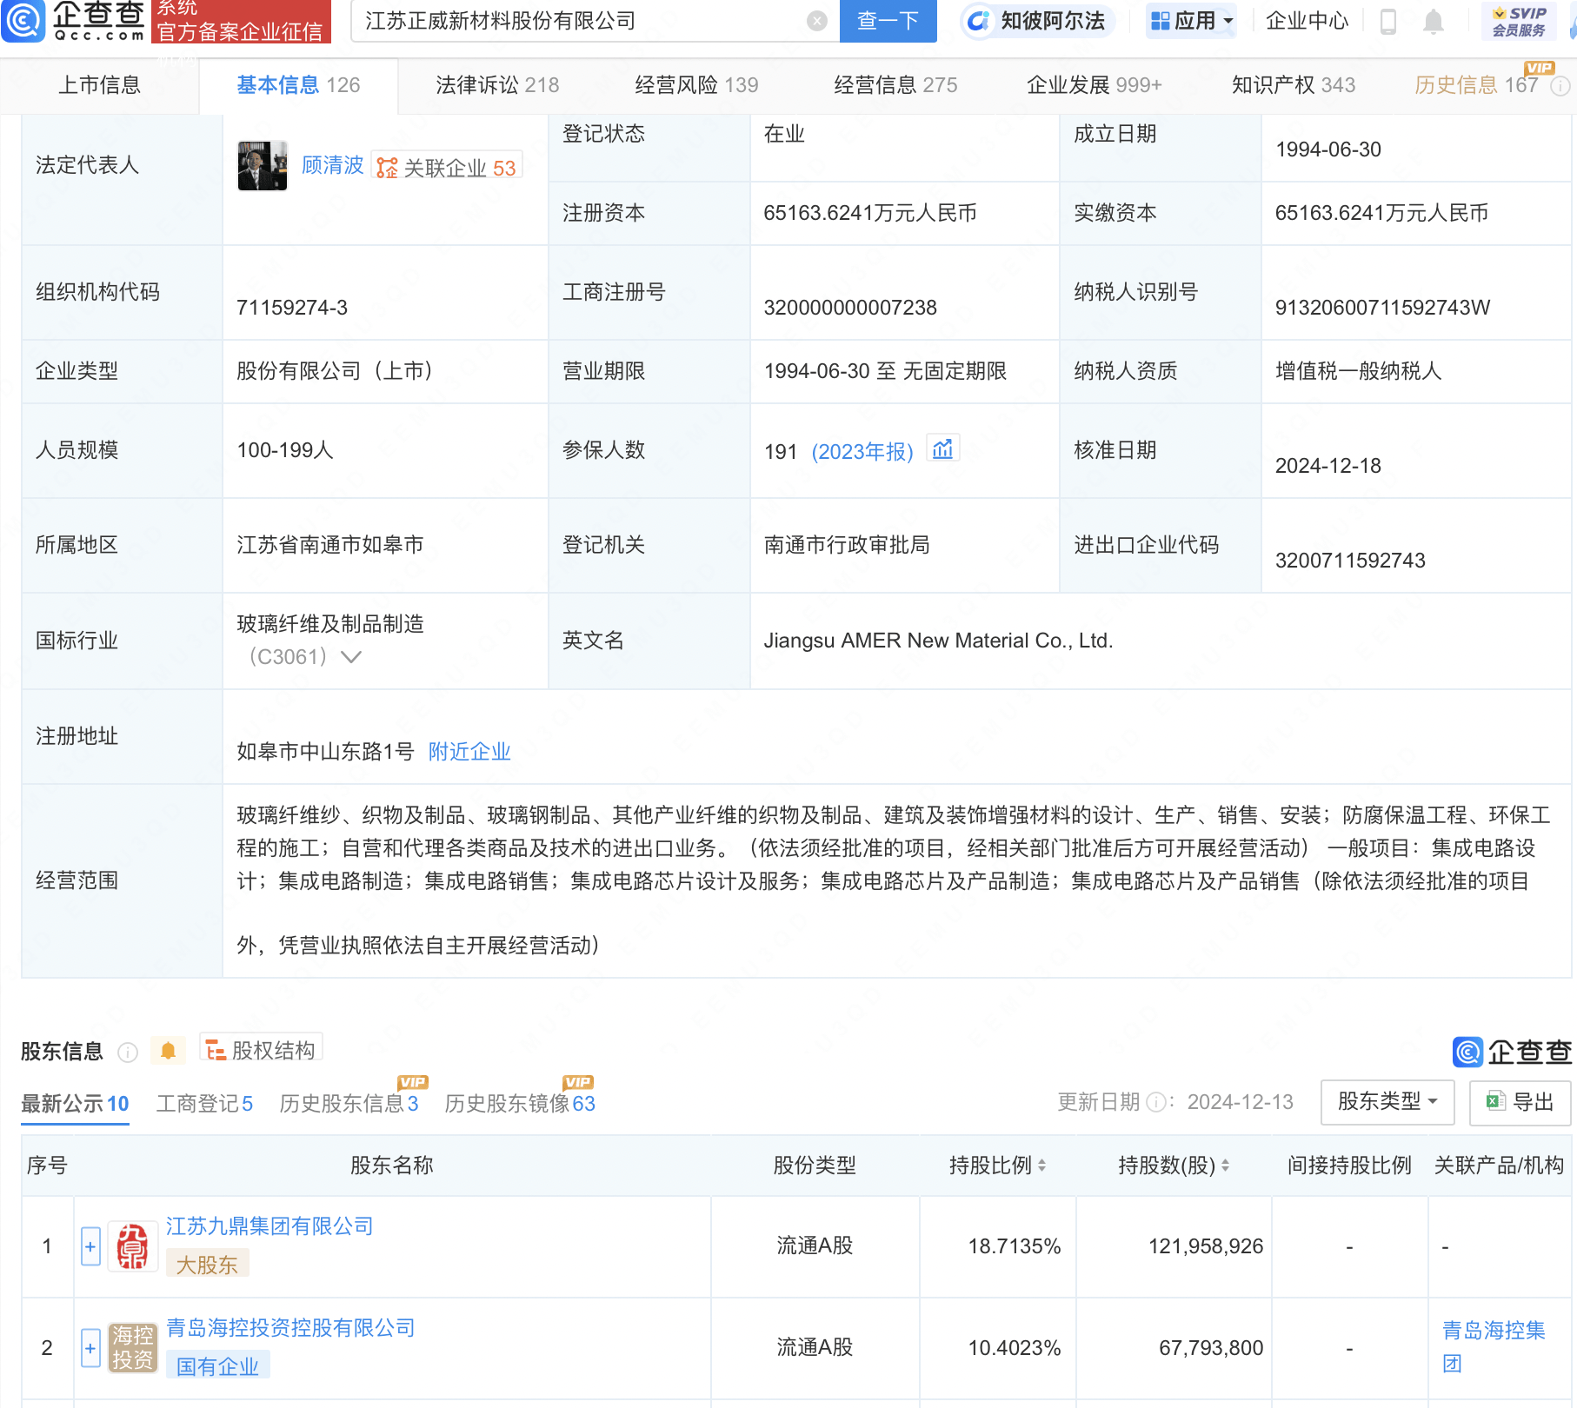Click registration number 320000000007238

(850, 308)
